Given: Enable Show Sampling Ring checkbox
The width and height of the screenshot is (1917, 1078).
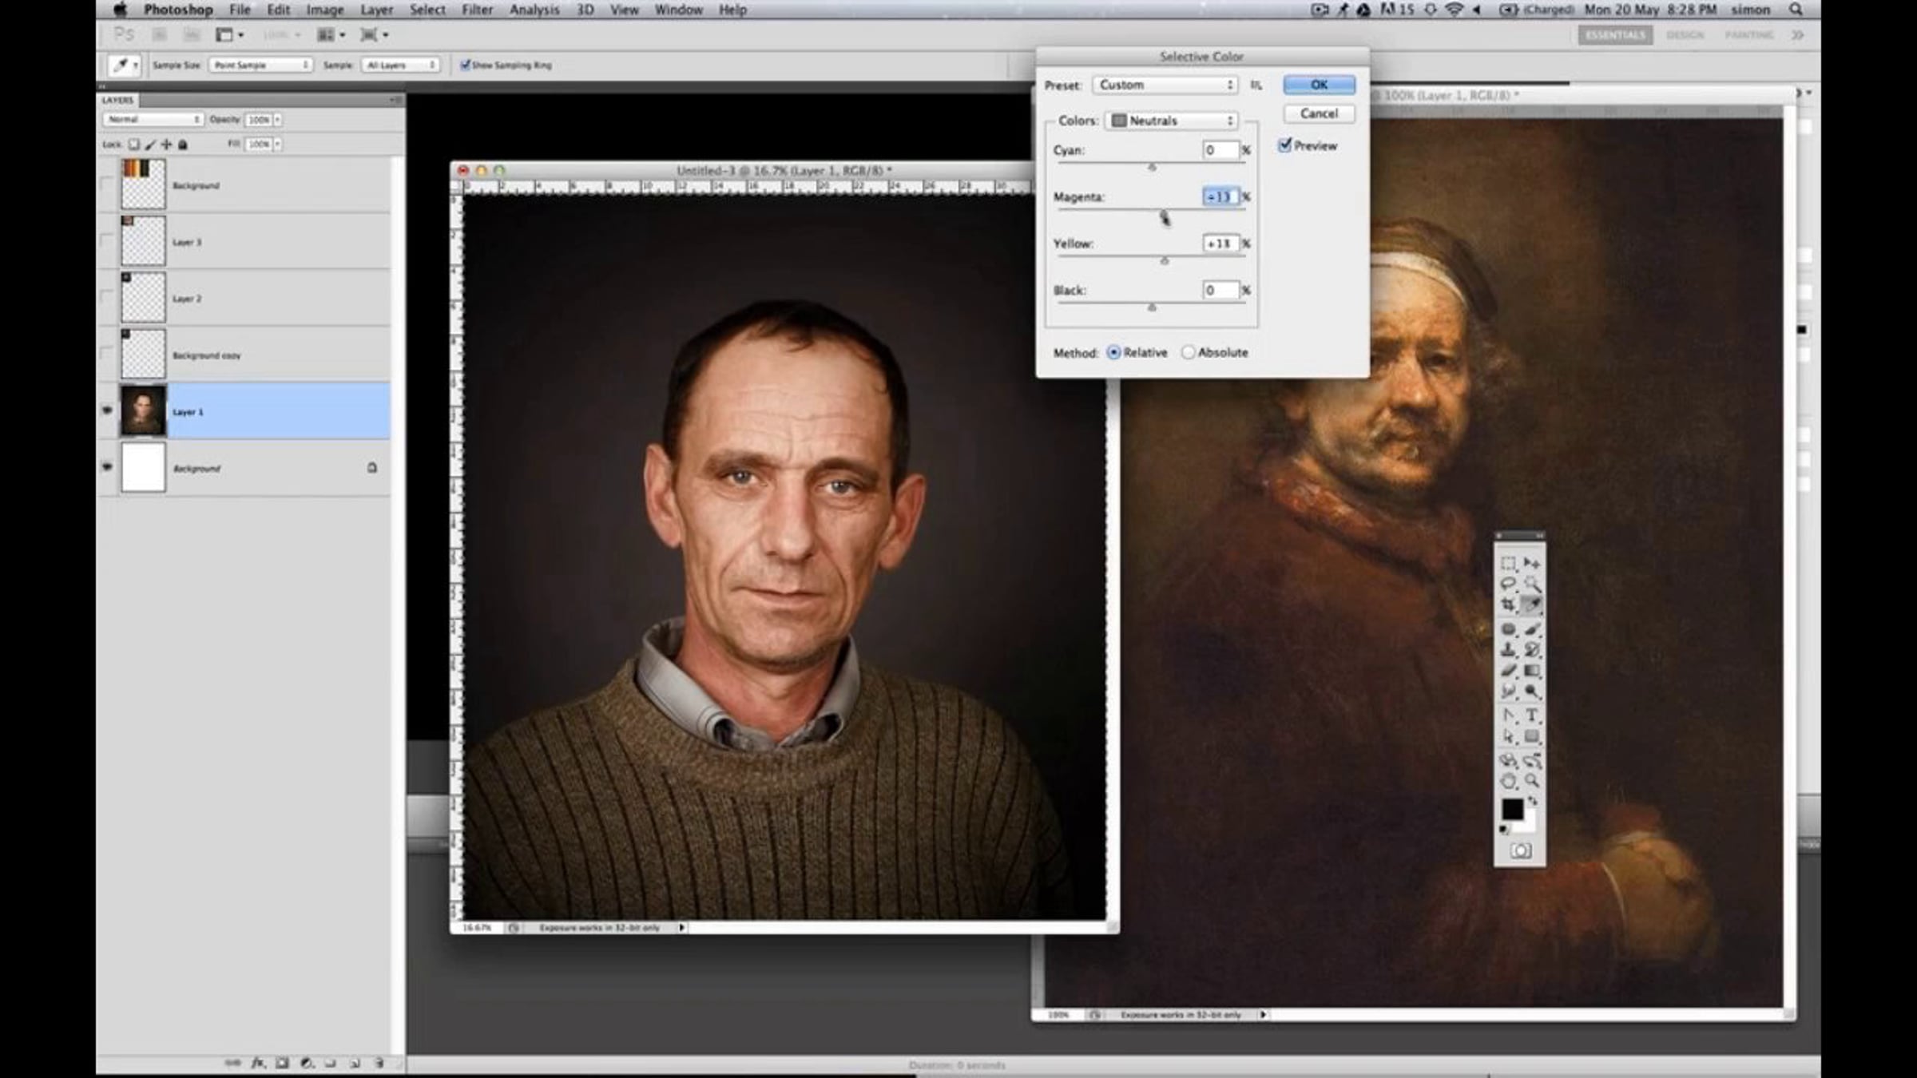Looking at the screenshot, I should (465, 65).
